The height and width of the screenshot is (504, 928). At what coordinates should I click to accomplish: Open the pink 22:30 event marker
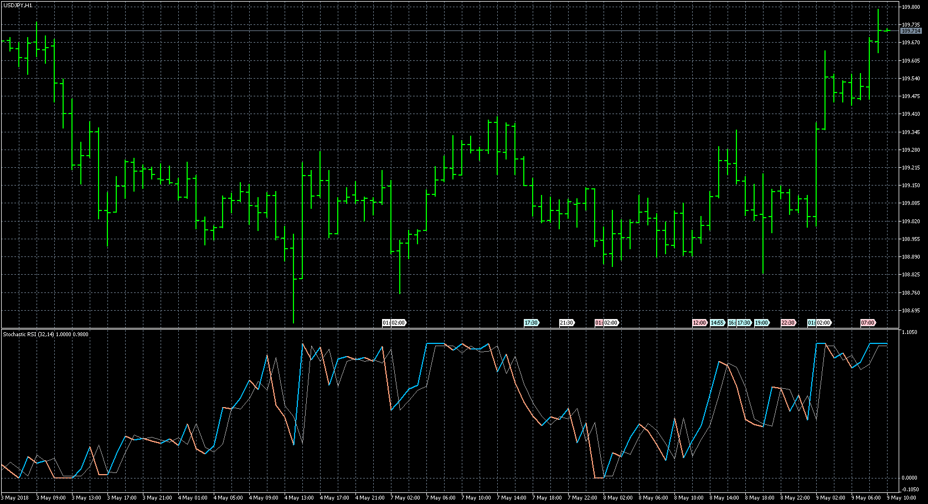click(788, 322)
